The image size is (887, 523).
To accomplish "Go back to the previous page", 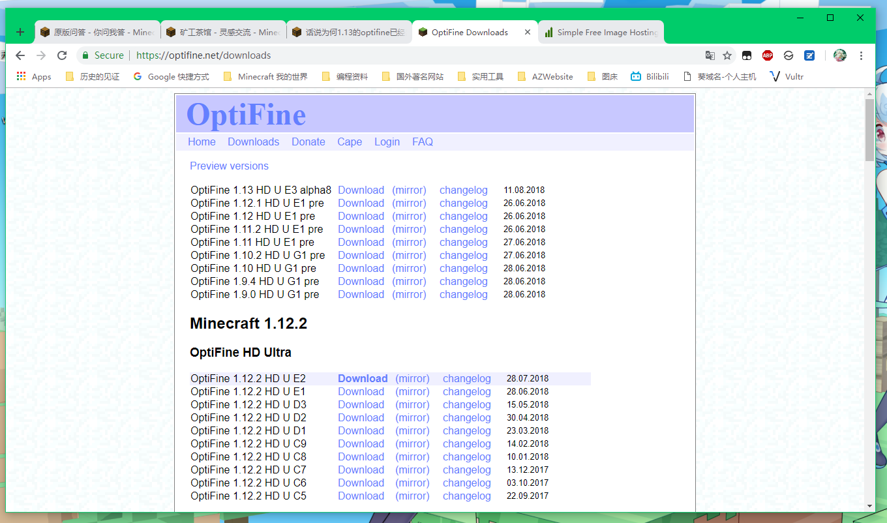I will click(20, 55).
